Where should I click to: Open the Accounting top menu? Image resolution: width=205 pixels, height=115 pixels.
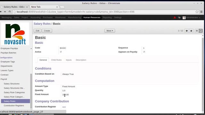click(36, 18)
